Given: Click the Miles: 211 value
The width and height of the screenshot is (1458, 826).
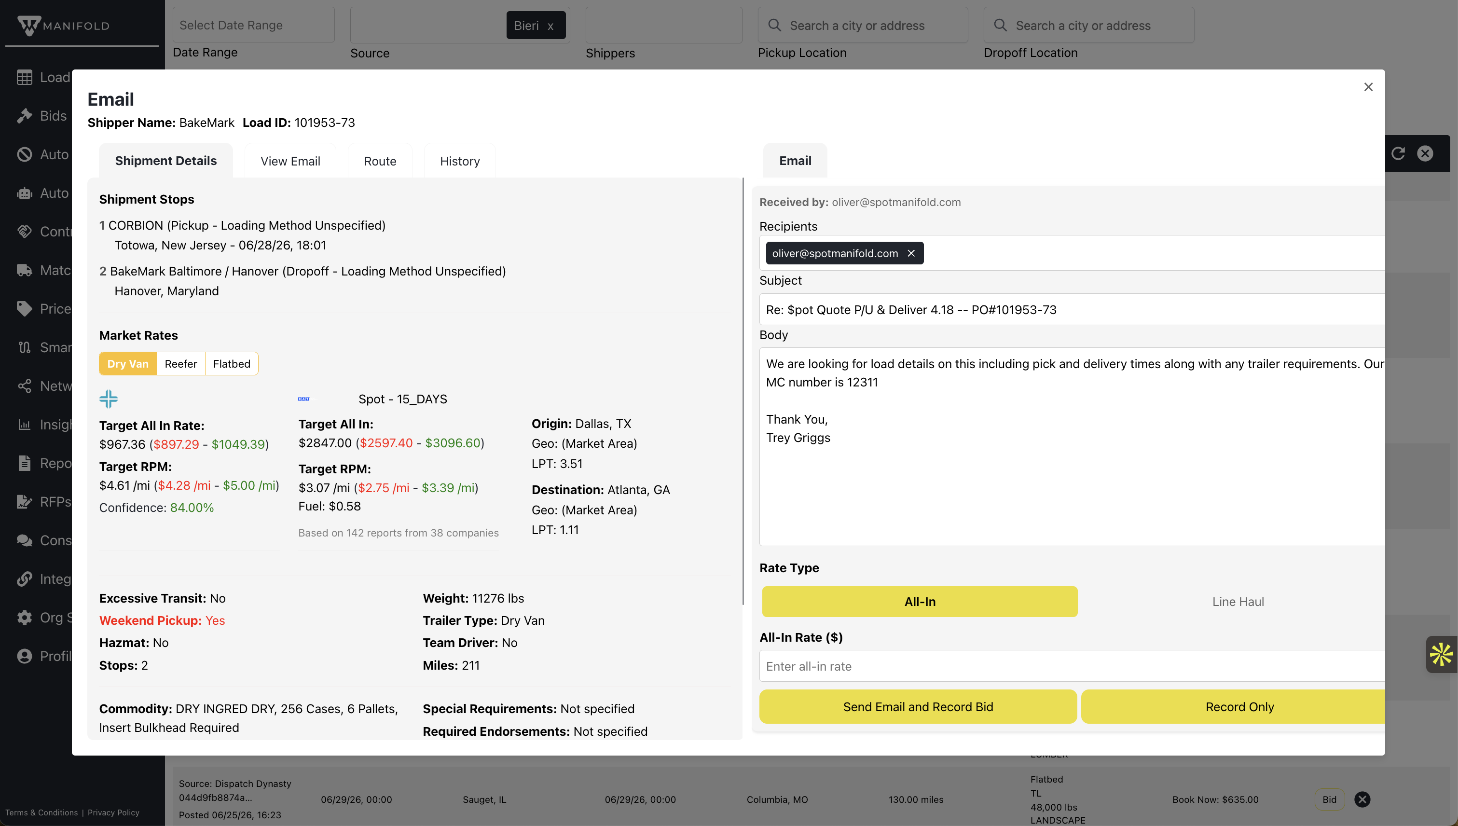Looking at the screenshot, I should (451, 665).
